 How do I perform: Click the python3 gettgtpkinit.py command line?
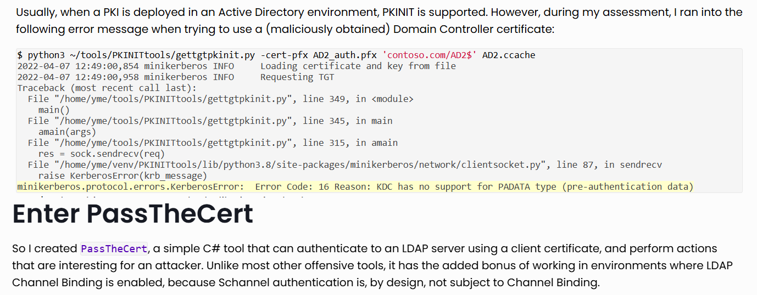[x=276, y=55]
